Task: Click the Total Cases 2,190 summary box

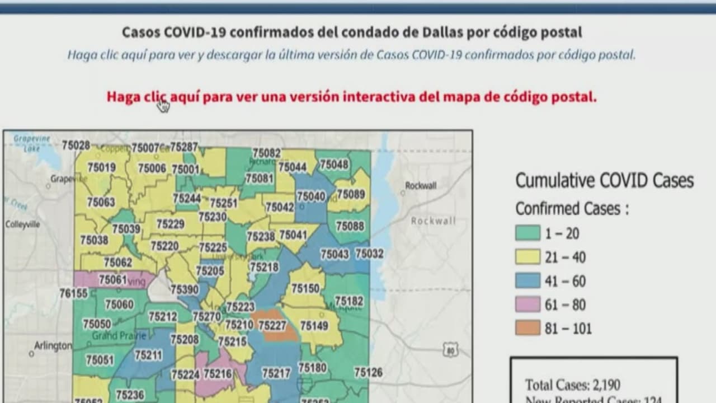Action: pos(593,381)
